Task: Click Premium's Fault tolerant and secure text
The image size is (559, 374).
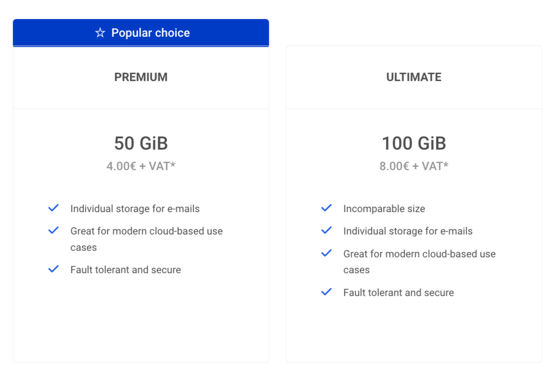Action: click(126, 270)
